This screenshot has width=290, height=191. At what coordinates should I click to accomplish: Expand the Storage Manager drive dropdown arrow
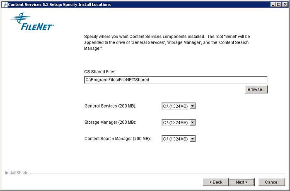[x=193, y=122]
